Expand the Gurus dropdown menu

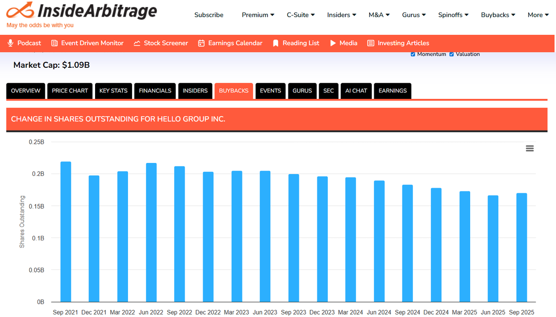click(414, 15)
